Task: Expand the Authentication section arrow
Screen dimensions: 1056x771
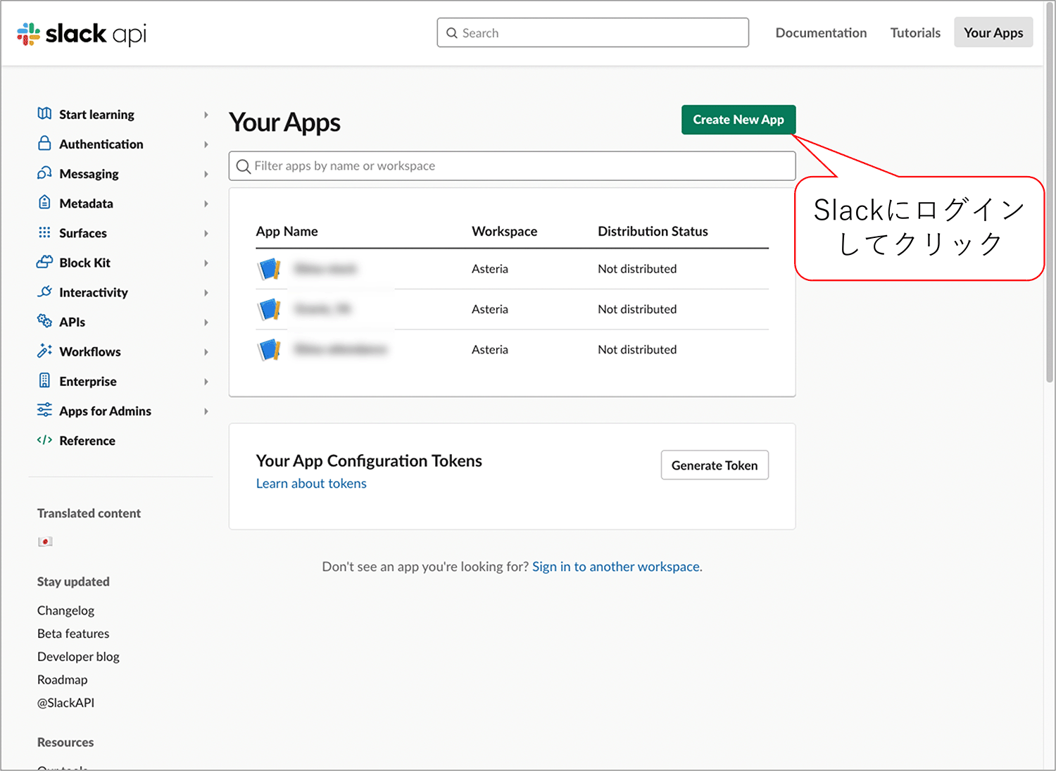Action: coord(206,144)
